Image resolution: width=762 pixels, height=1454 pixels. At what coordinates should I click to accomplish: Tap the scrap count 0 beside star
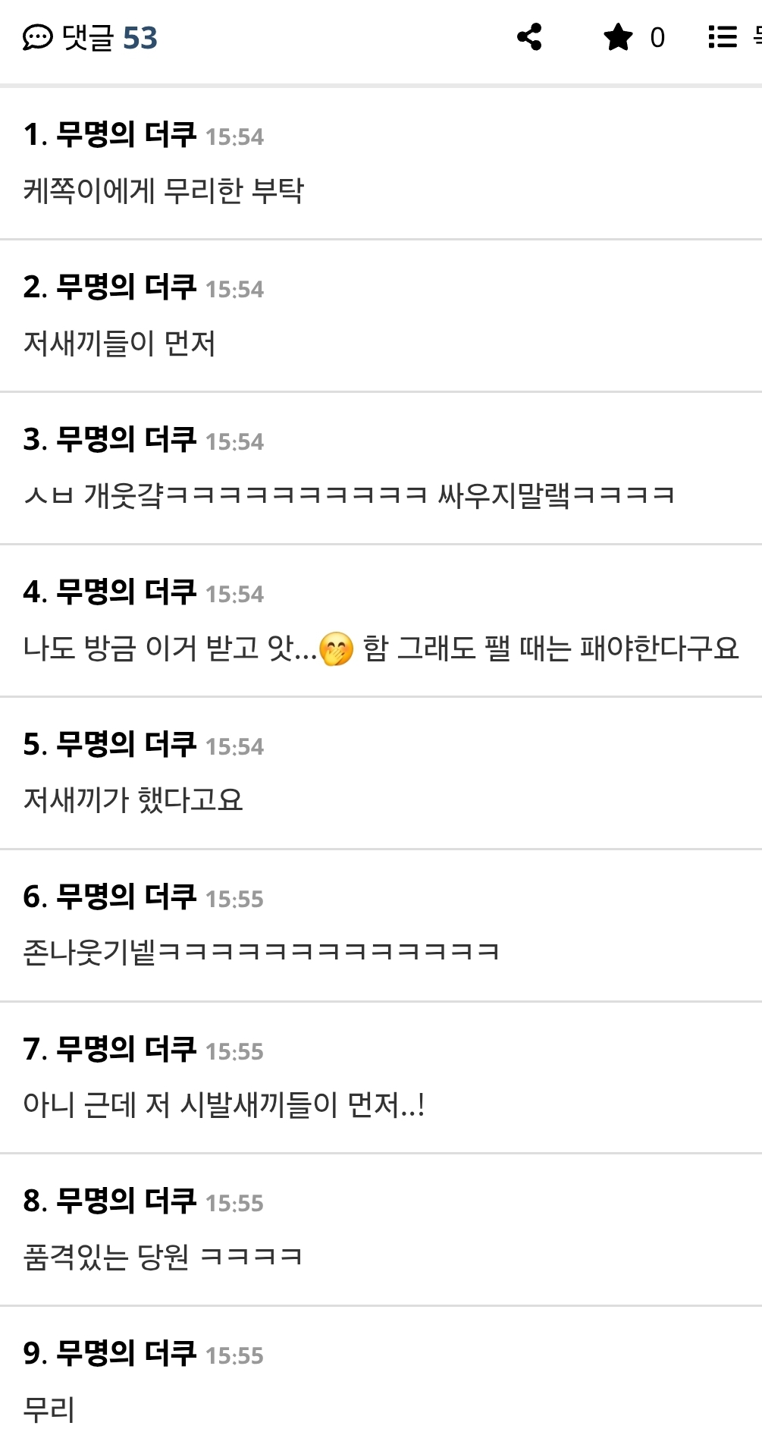coord(657,37)
